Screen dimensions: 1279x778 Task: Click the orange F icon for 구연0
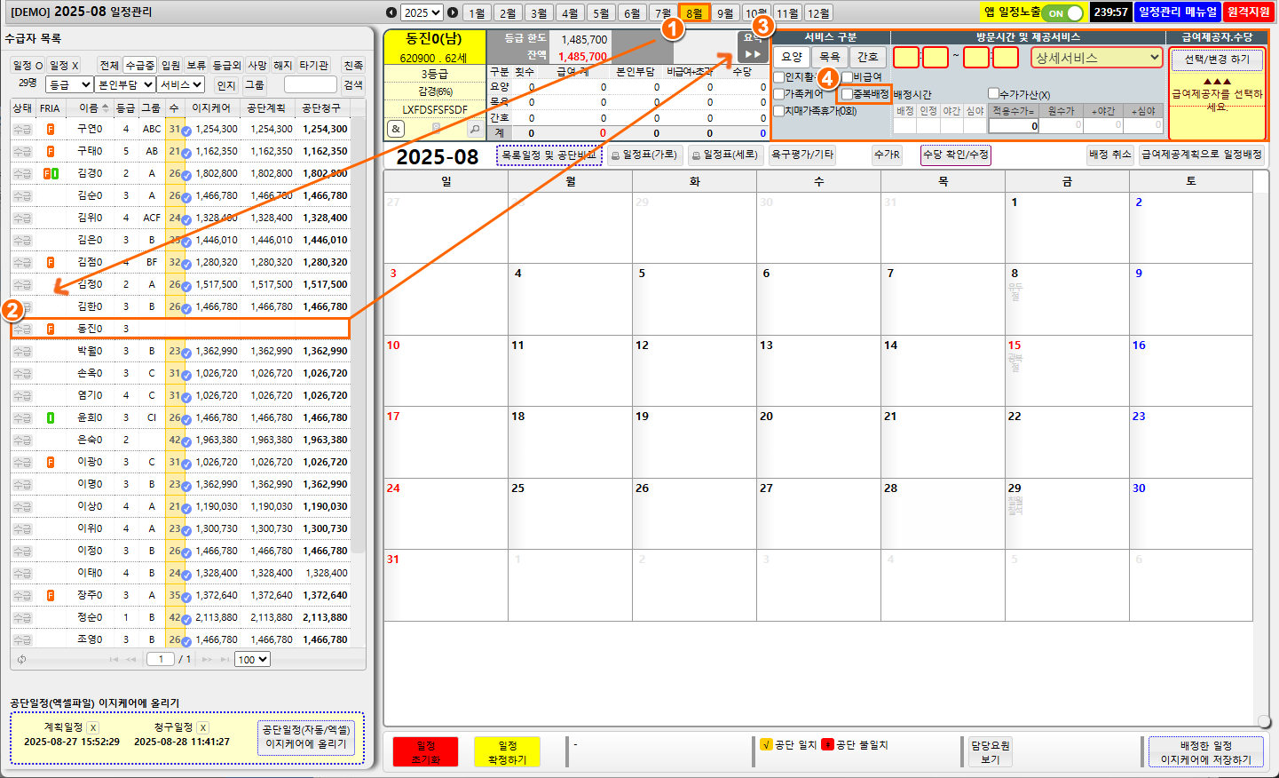click(51, 129)
